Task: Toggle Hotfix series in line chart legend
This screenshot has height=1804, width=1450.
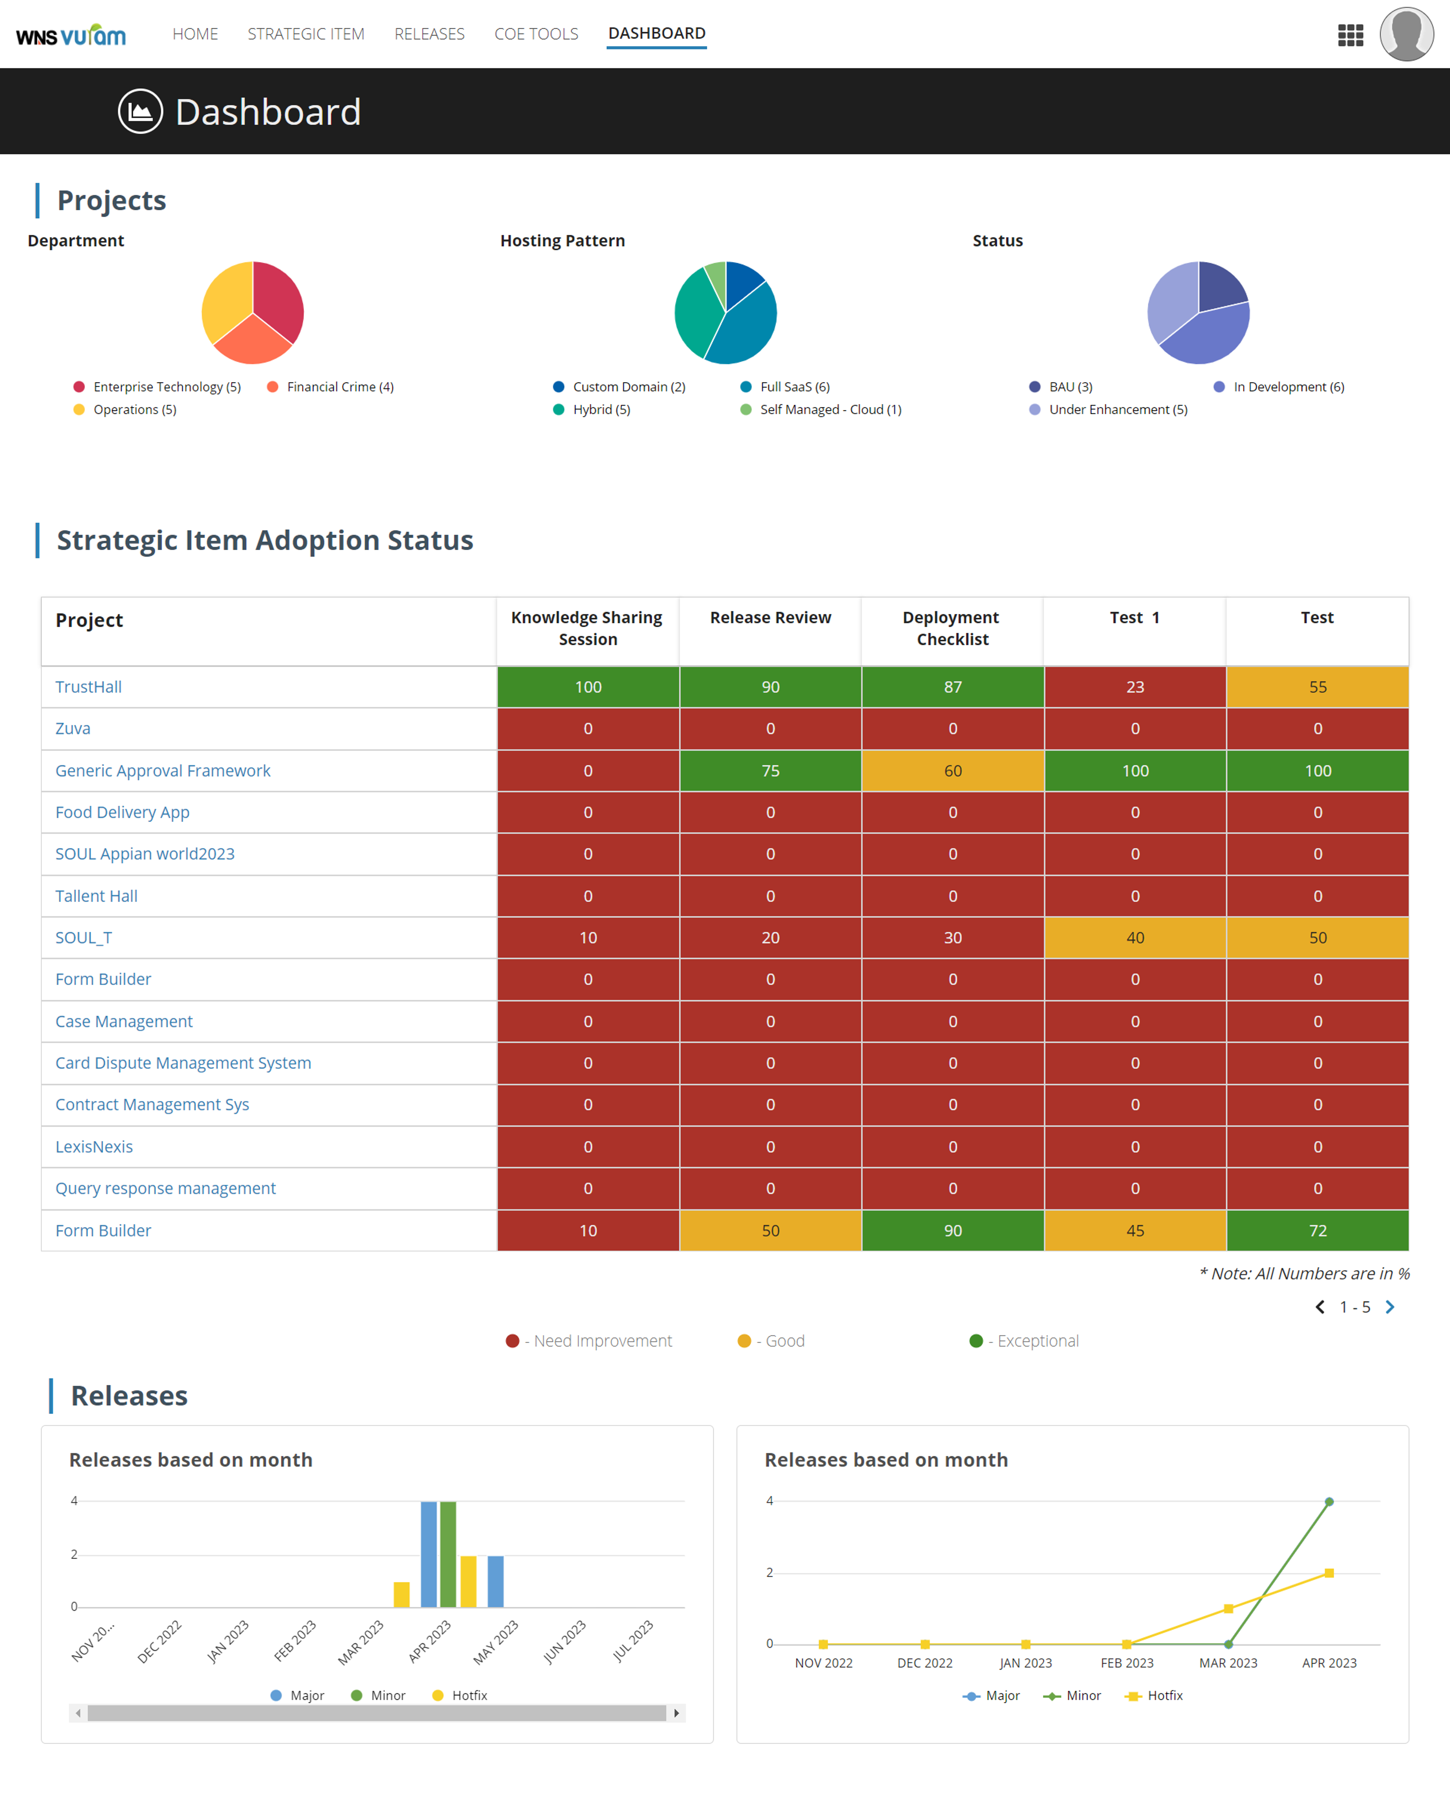Action: (1154, 1695)
